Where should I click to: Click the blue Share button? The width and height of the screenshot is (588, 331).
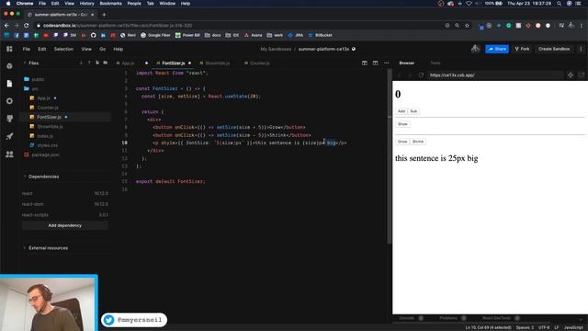pos(497,49)
